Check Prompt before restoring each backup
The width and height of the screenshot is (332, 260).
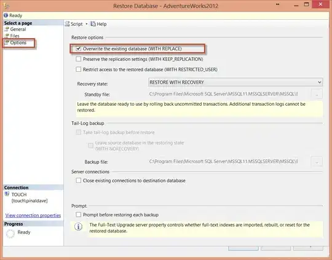tap(78, 215)
